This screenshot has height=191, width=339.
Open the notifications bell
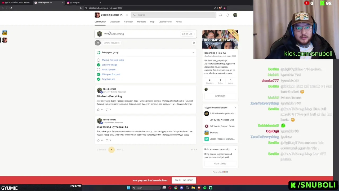pos(228,15)
